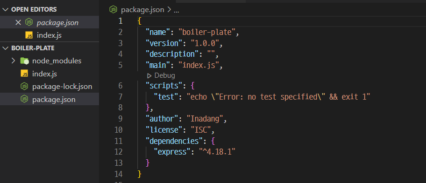The image size is (426, 183).
Task: Collapse the BOILER-PLATE folder section
Action: pyautogui.click(x=6, y=48)
